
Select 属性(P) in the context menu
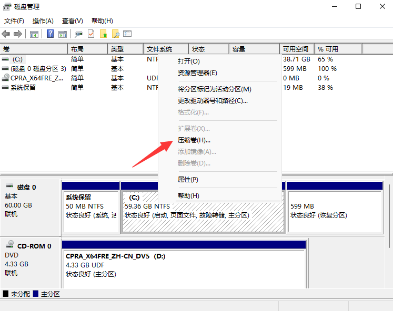coord(188,180)
